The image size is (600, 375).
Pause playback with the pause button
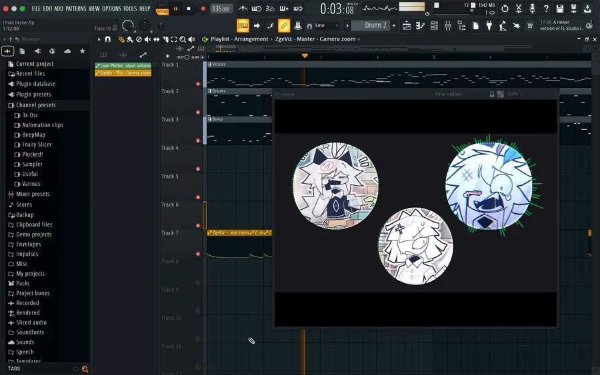pos(175,9)
